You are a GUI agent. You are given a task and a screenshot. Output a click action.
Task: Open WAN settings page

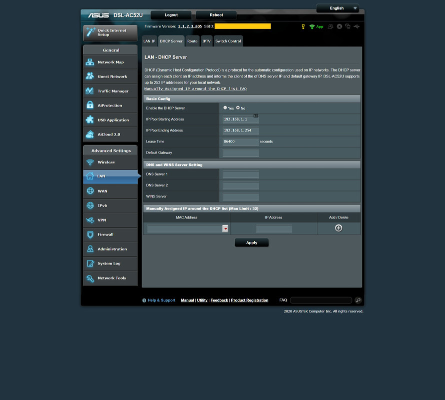click(110, 191)
